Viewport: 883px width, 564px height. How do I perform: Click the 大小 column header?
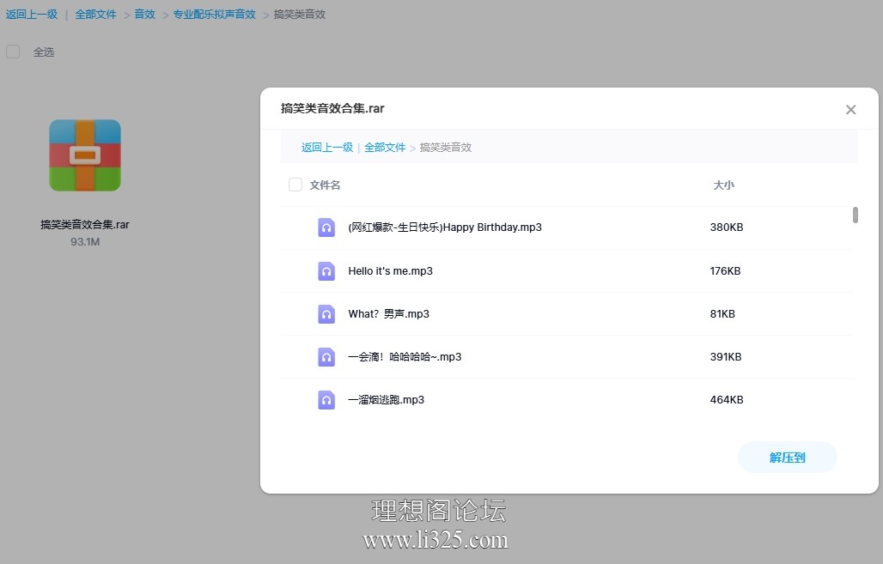(723, 185)
